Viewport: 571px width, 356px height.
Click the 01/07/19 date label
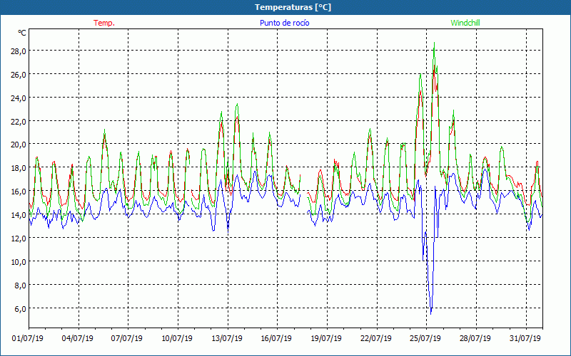pyautogui.click(x=28, y=338)
